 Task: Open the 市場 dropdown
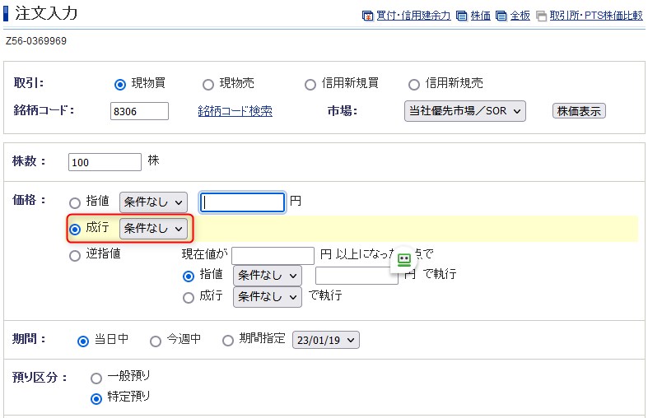tap(465, 111)
